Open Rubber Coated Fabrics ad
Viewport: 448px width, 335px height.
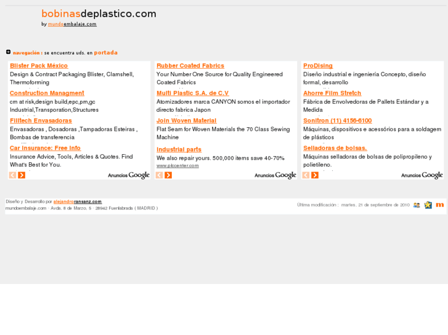(190, 66)
